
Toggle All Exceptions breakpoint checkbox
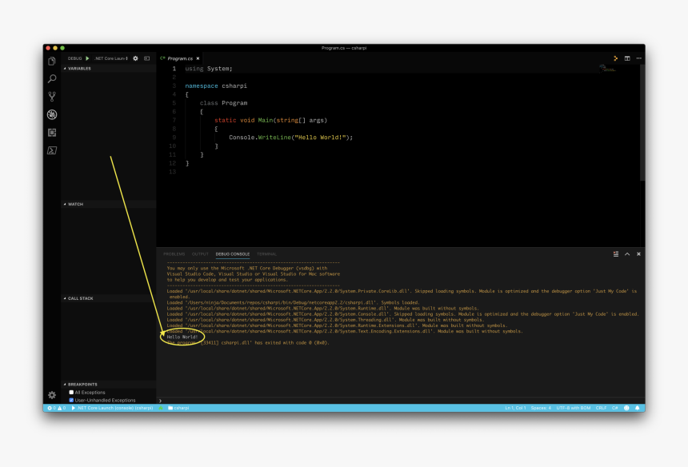pyautogui.click(x=71, y=393)
